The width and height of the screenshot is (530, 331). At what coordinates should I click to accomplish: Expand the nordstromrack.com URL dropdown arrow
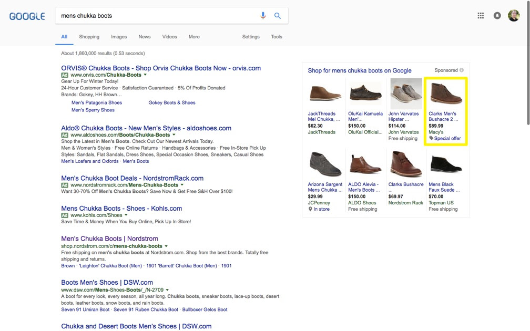pos(182,185)
